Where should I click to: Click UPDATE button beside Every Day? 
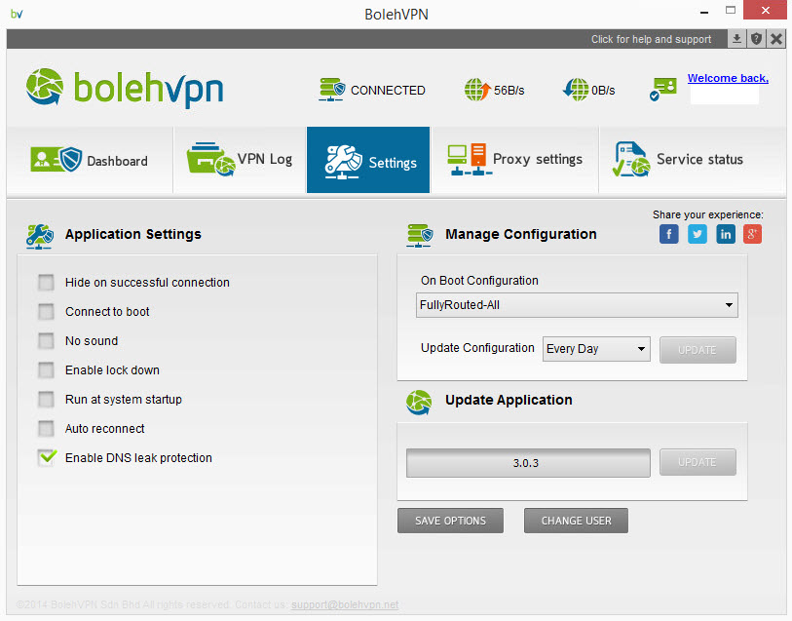698,350
